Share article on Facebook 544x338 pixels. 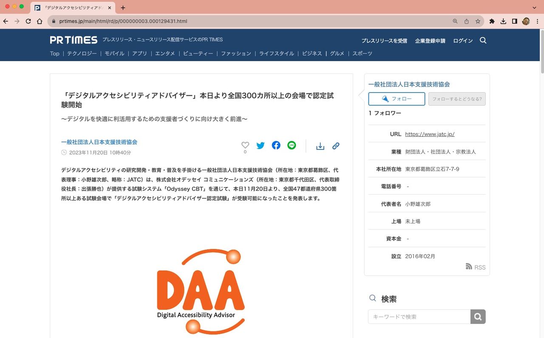pos(276,145)
